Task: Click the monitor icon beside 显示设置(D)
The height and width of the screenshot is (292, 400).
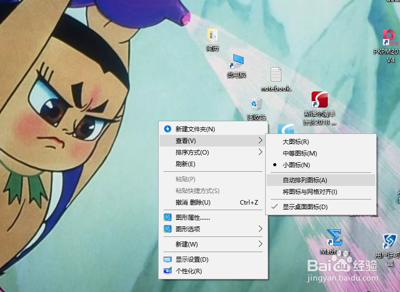Action: coord(168,260)
